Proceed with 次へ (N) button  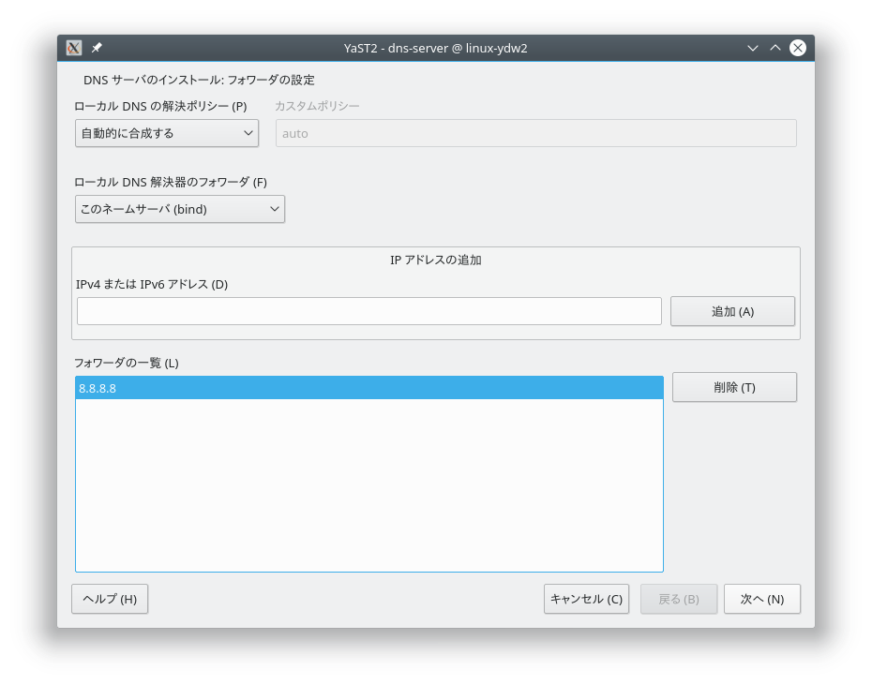[x=762, y=599]
